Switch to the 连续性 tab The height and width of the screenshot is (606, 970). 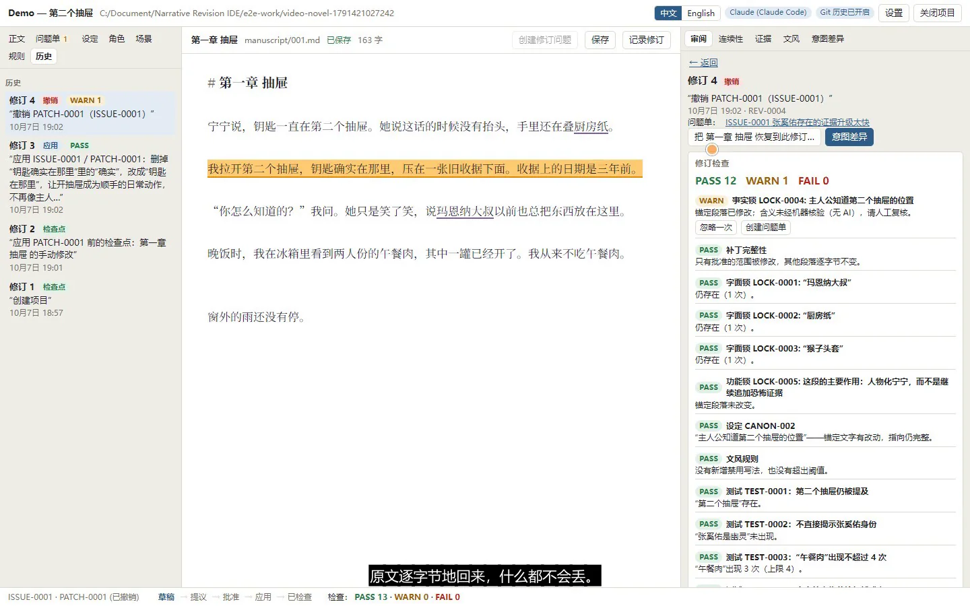730,39
